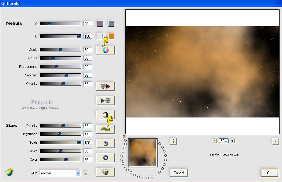The width and height of the screenshot is (282, 182).
Task: Select the pale Nebula B color swatch
Action: pos(100,36)
